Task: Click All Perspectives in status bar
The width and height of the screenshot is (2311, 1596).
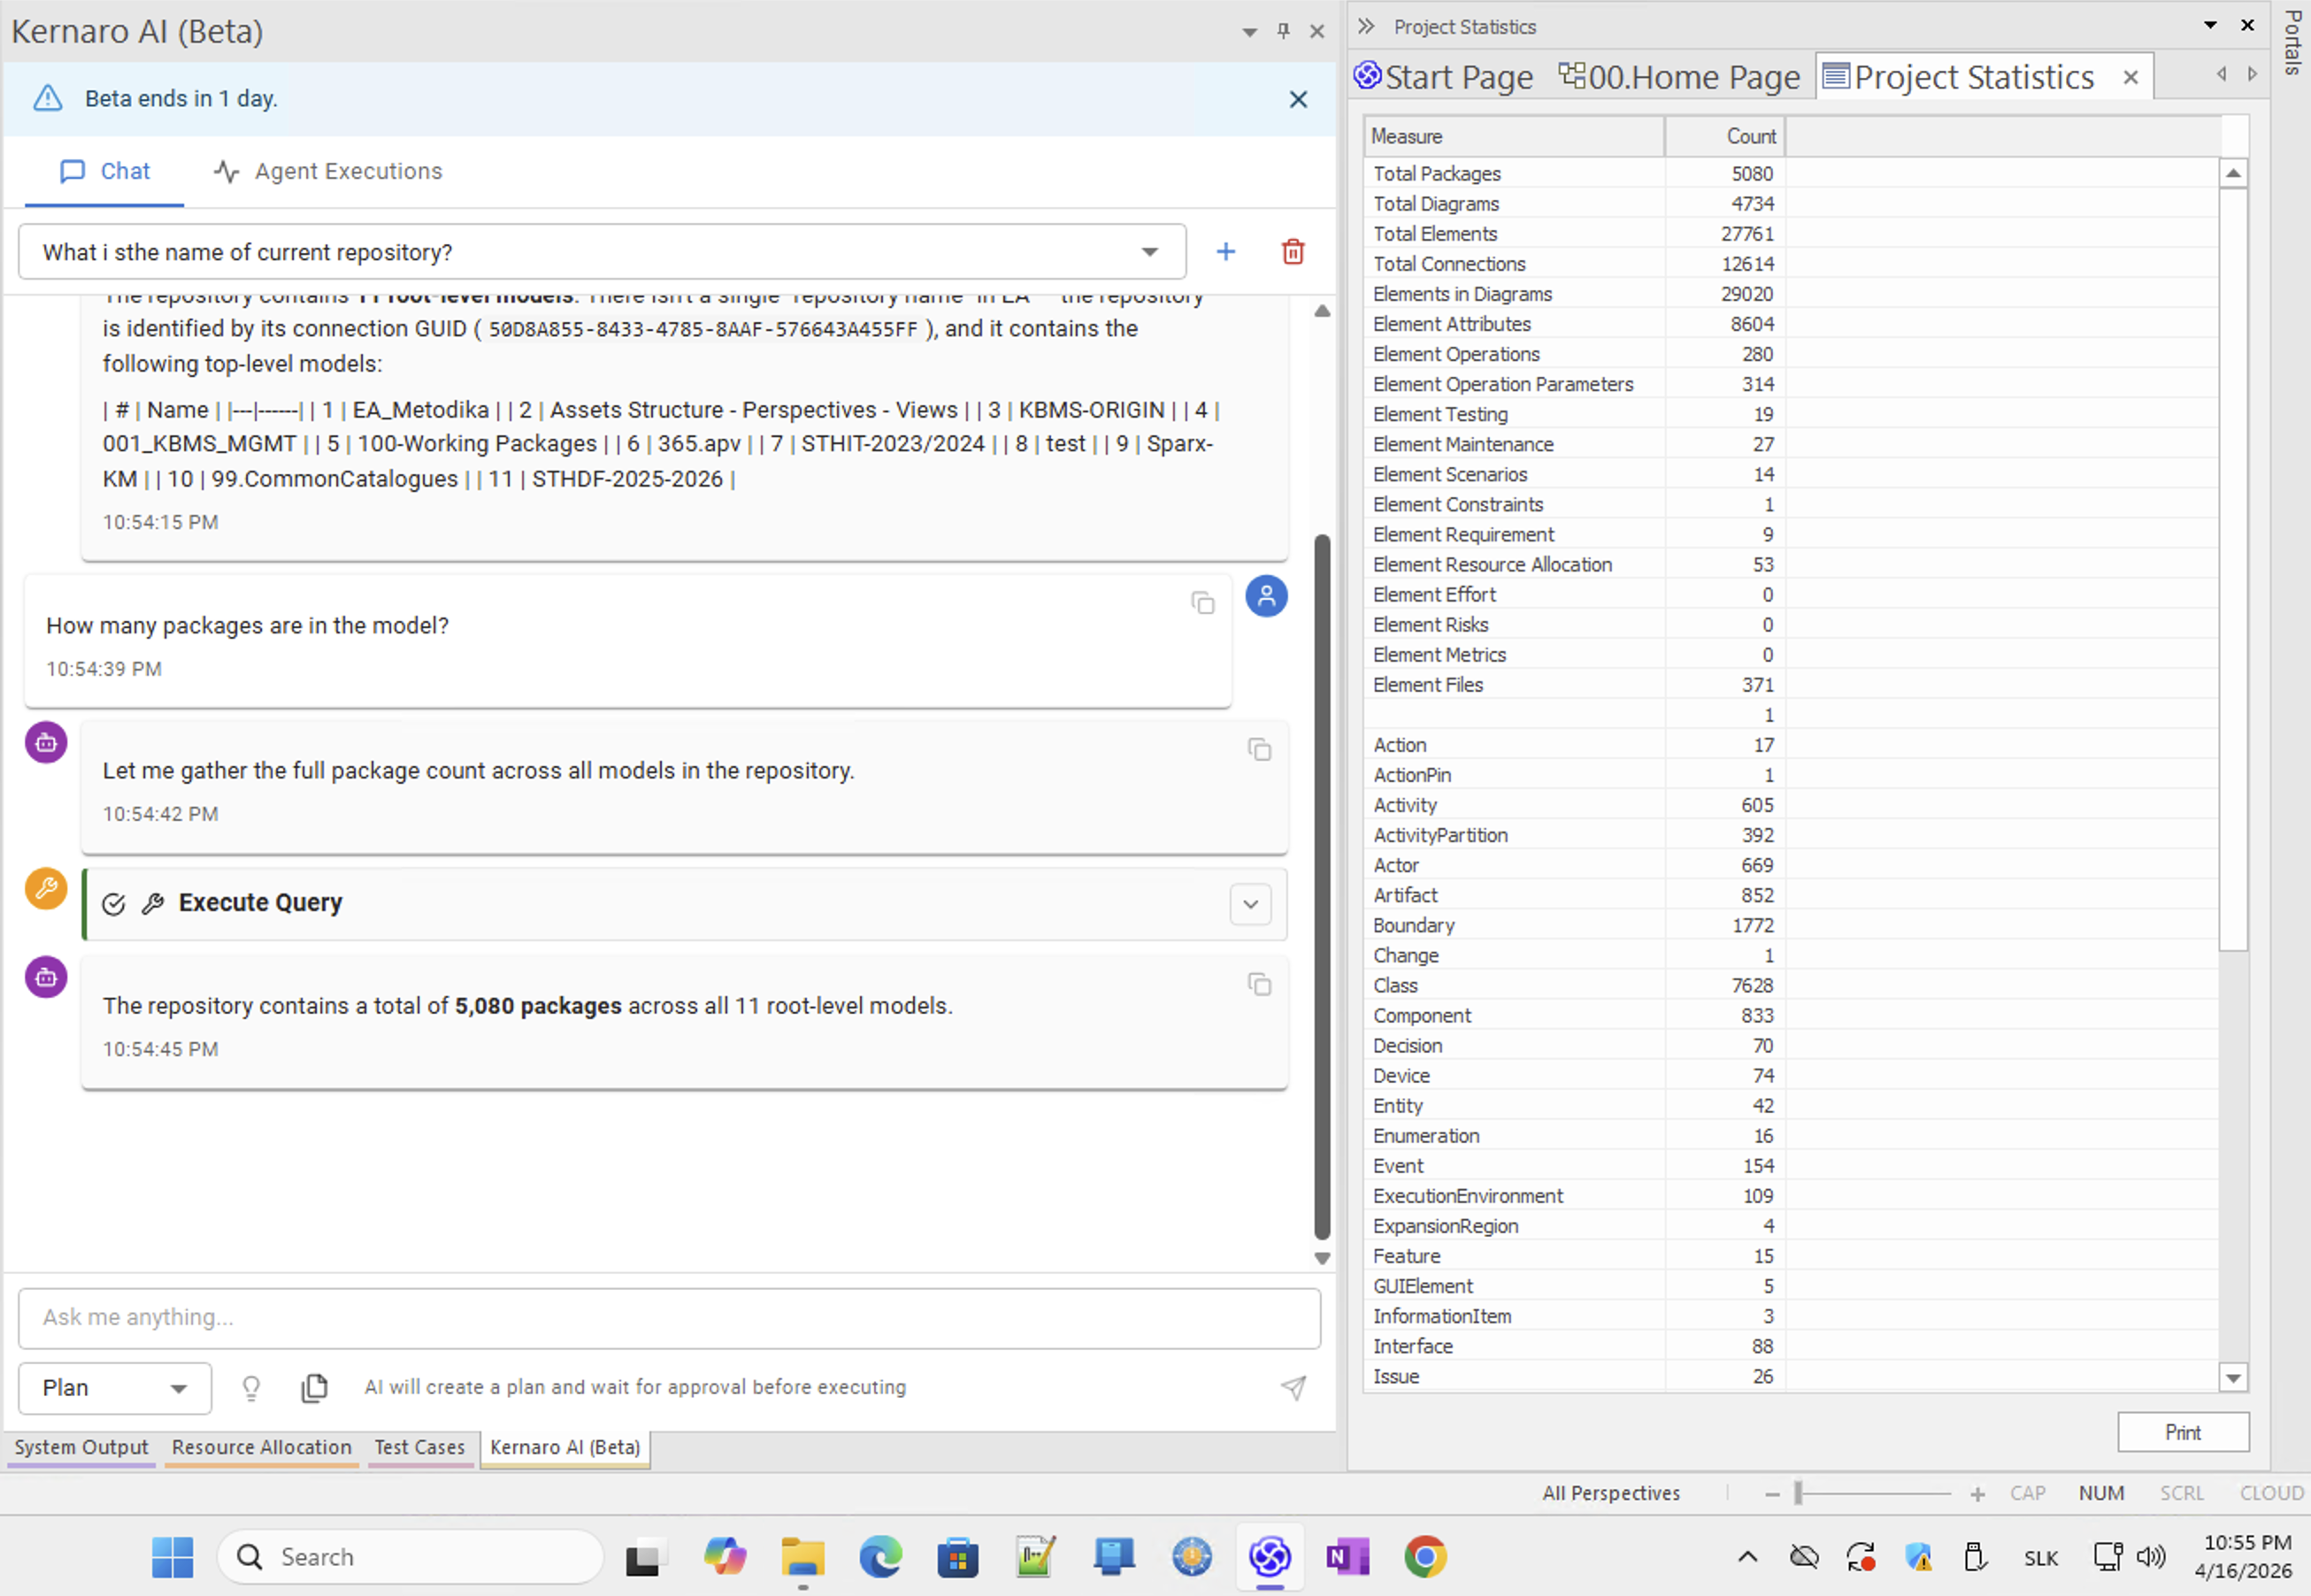Action: [1610, 1493]
